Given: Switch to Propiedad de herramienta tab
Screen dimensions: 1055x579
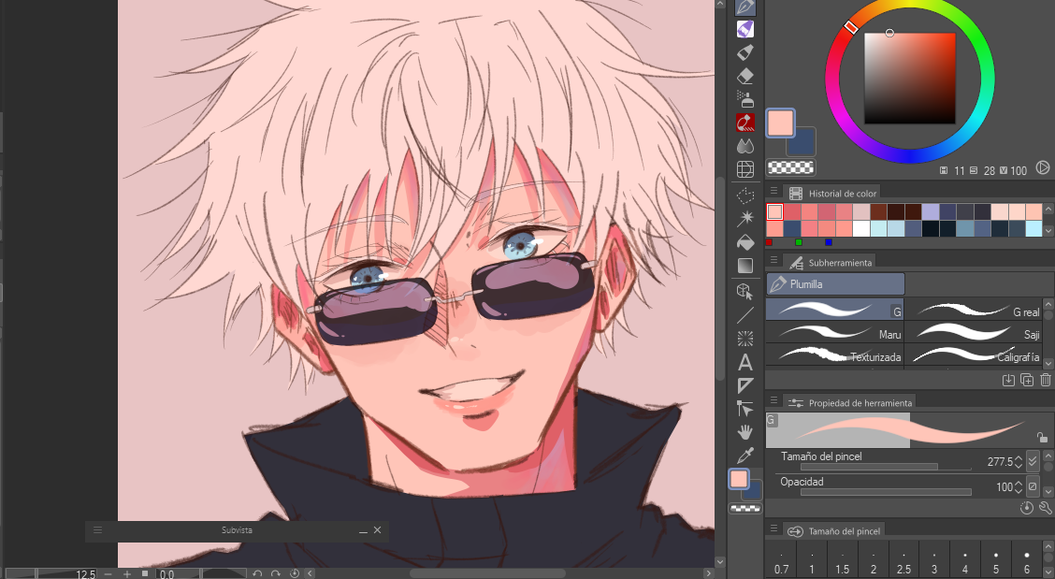Looking at the screenshot, I should click(850, 402).
